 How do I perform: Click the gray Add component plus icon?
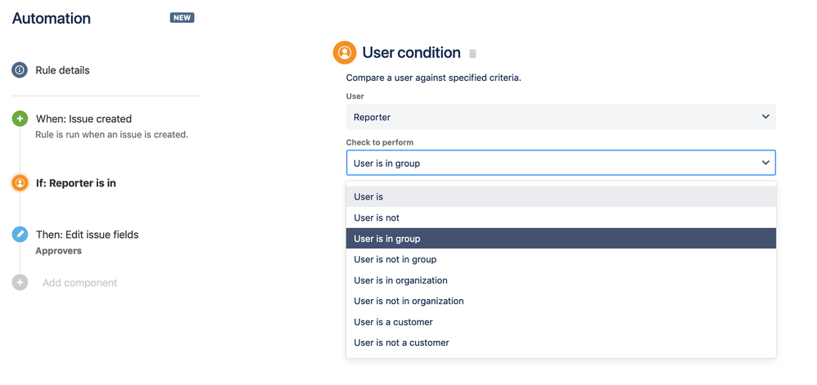20,283
